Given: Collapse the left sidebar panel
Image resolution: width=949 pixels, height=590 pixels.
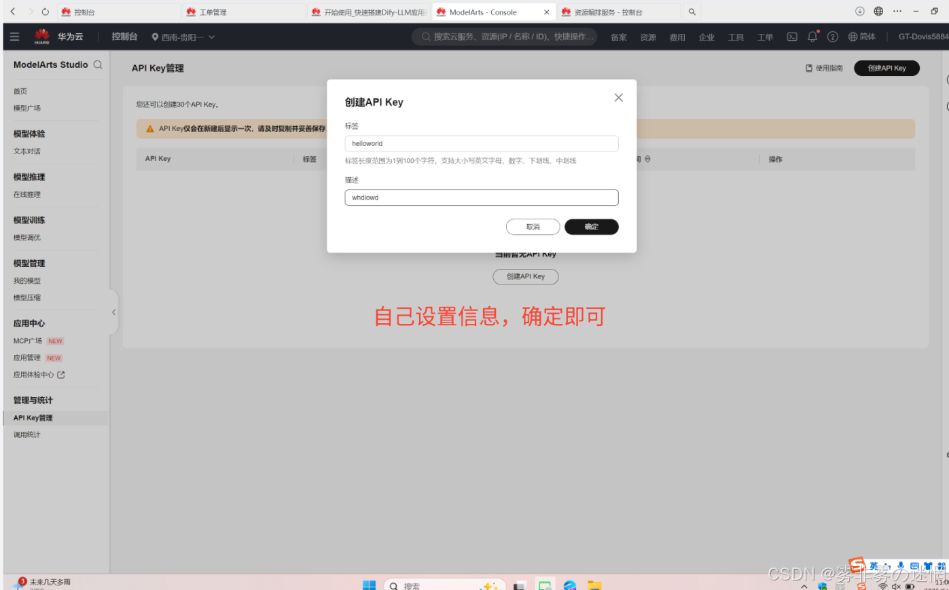Looking at the screenshot, I should click(113, 312).
